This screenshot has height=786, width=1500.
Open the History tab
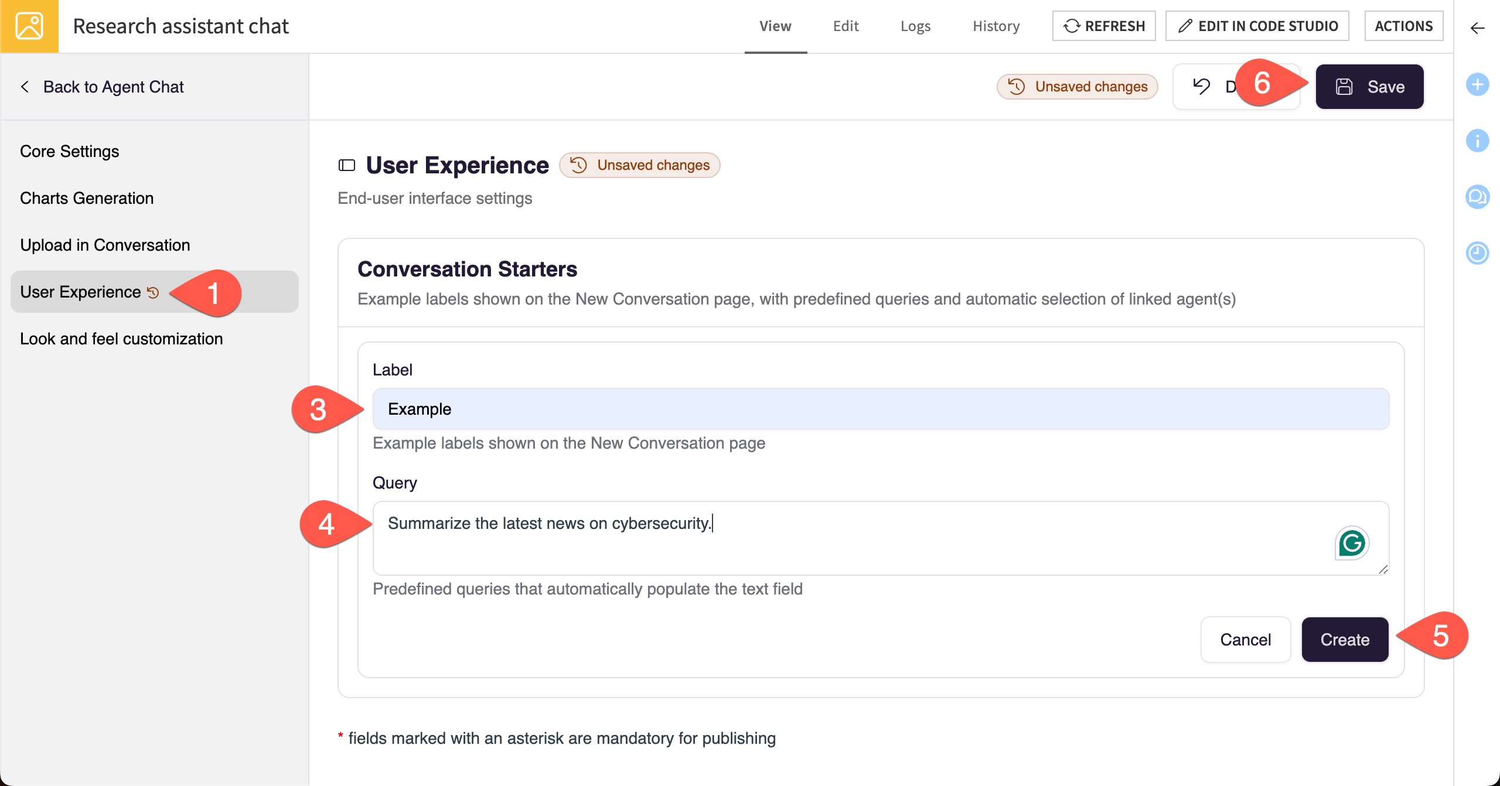pos(996,26)
